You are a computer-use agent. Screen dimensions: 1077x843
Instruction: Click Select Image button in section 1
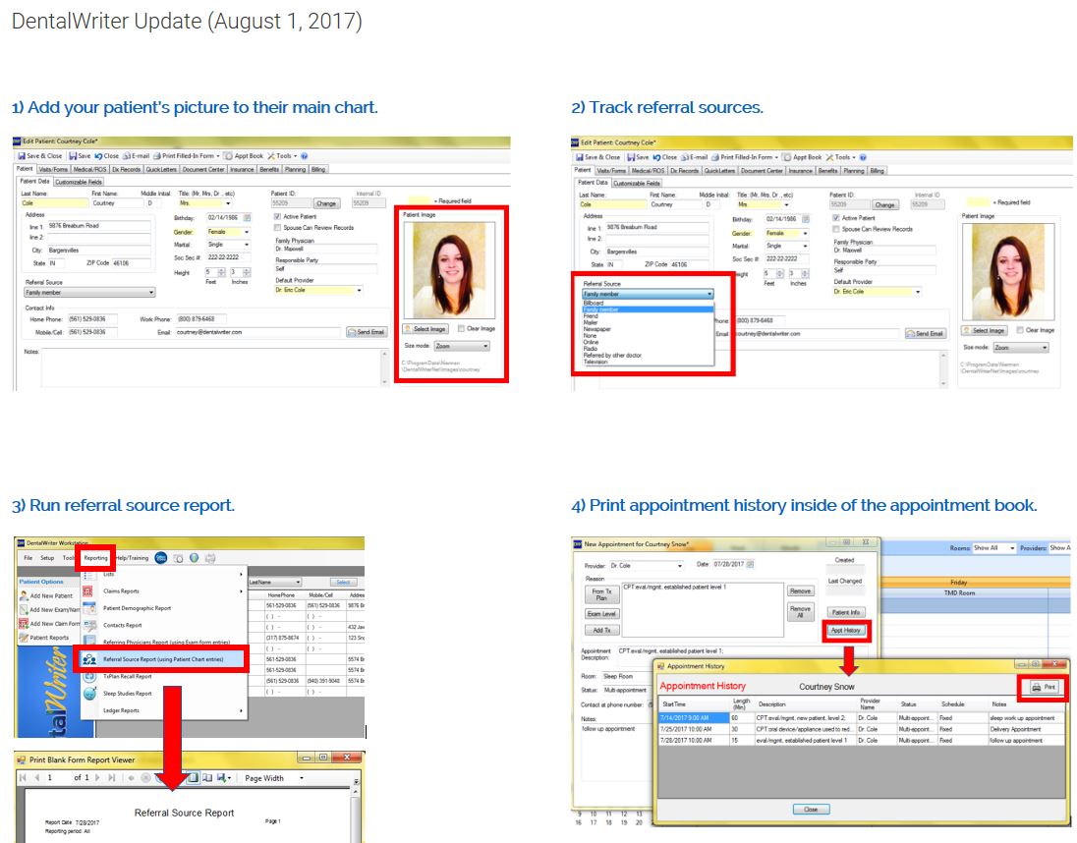tap(425, 329)
